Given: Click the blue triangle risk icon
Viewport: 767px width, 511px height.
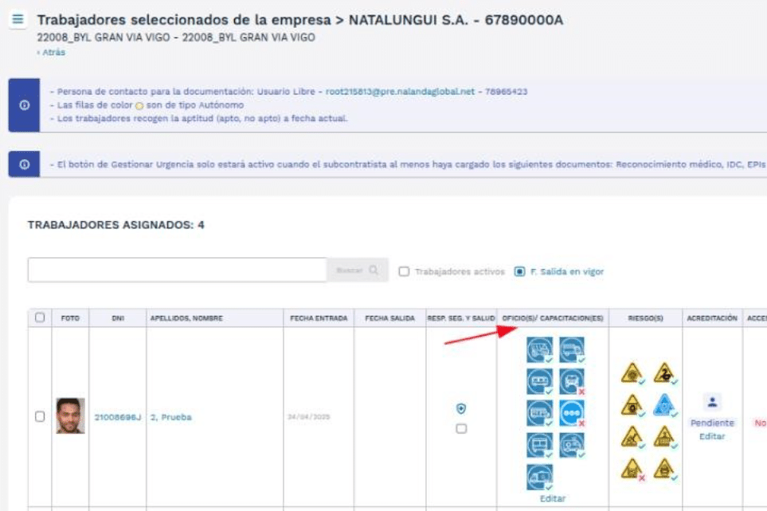Looking at the screenshot, I should tap(663, 405).
